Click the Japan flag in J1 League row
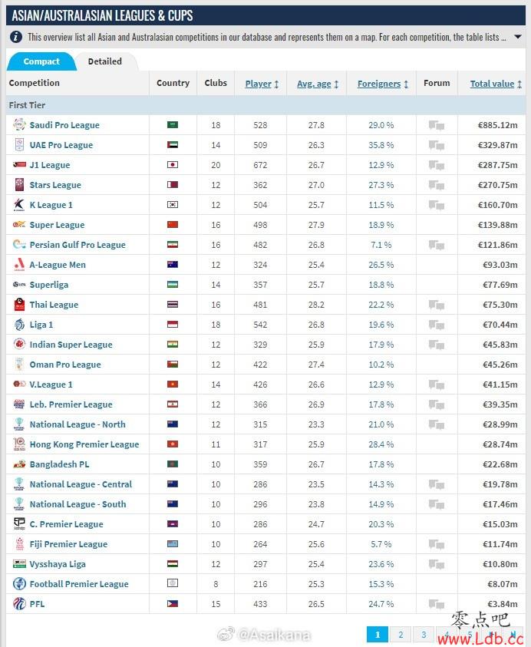Viewport: 531px width, 647px height. coord(173,165)
